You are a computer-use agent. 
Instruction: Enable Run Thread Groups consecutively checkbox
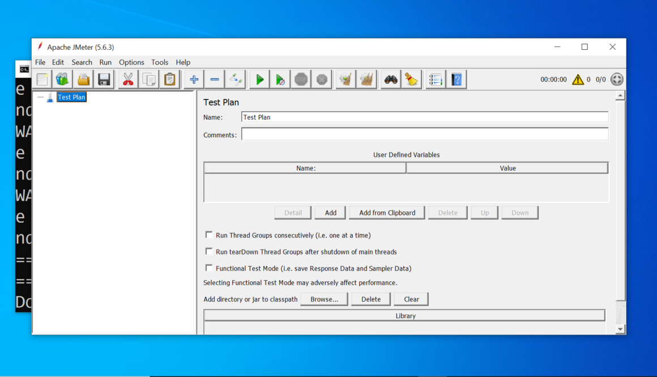tap(210, 235)
